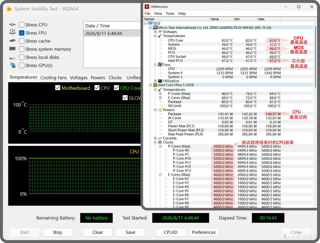The height and width of the screenshot is (243, 320).
Task: Open the Help menu in HWMonitor
Action: click(x=182, y=13)
